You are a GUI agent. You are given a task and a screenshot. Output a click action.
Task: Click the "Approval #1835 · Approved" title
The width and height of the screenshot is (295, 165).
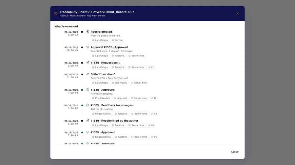click(109, 47)
